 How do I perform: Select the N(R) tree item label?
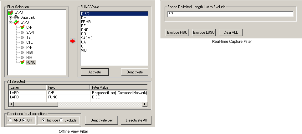[x=30, y=57]
